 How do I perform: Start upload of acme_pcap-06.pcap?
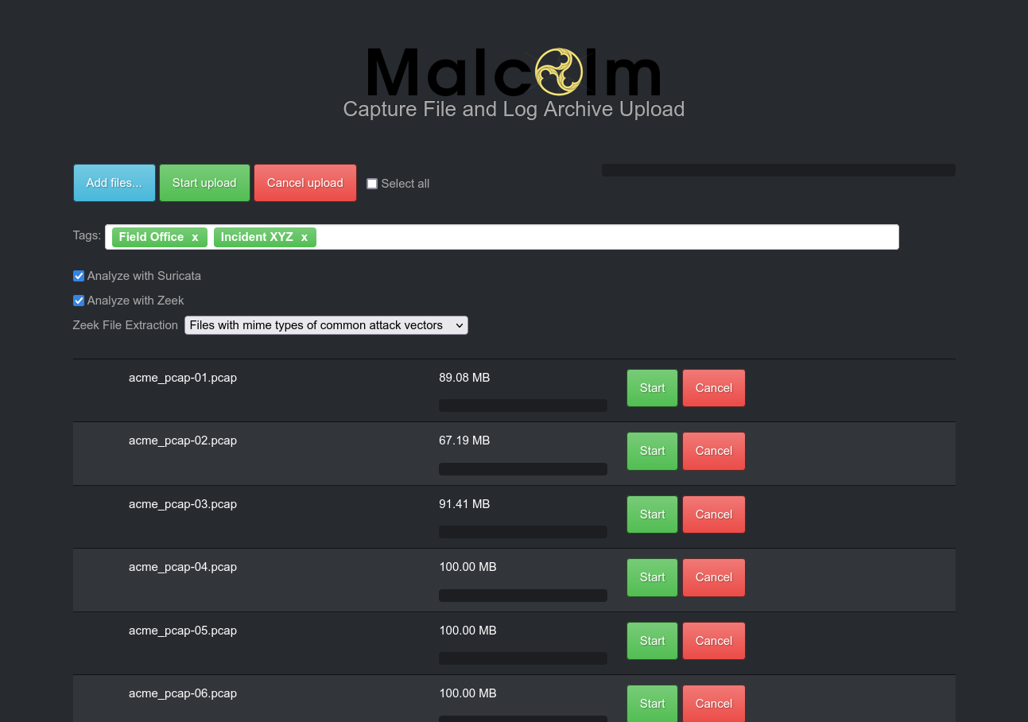coord(652,704)
